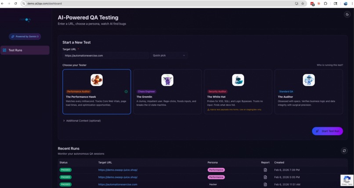Open the Quick pick dropdown

point(169,55)
